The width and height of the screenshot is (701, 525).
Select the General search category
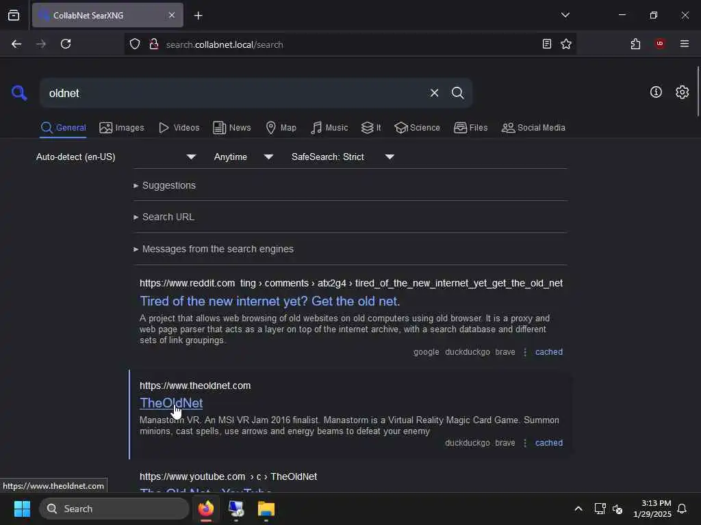[63, 128]
